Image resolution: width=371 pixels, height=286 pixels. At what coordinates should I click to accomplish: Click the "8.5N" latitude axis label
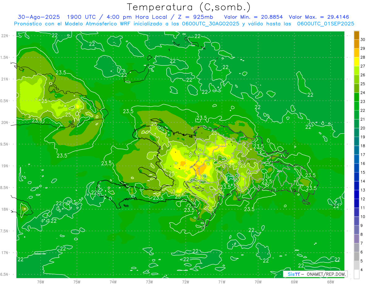5,188
